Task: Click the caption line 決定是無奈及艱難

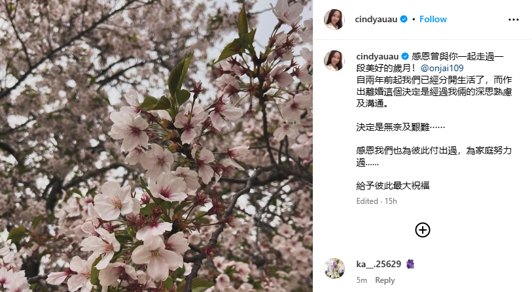Action: point(400,127)
